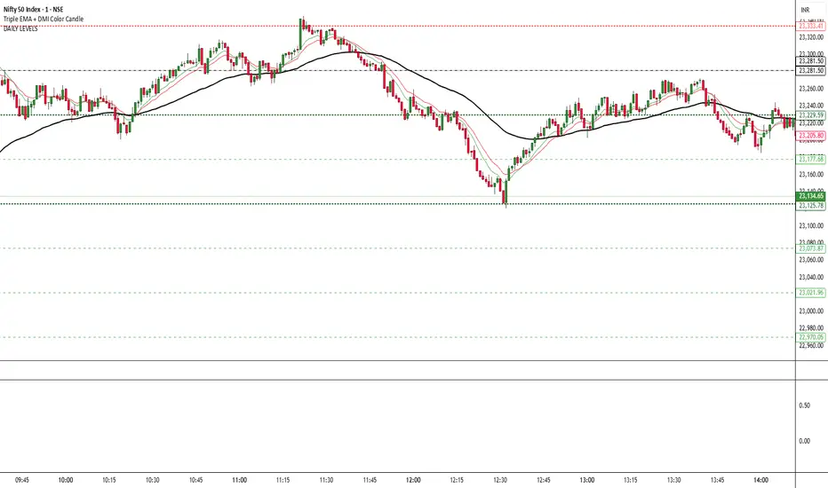828x488 pixels.
Task: Click the 10:00 time axis label
Action: click(66, 480)
